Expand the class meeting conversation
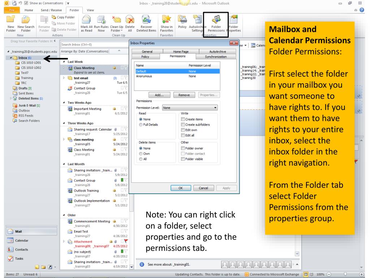Screen dimensions: 370x278 [x=64, y=139]
